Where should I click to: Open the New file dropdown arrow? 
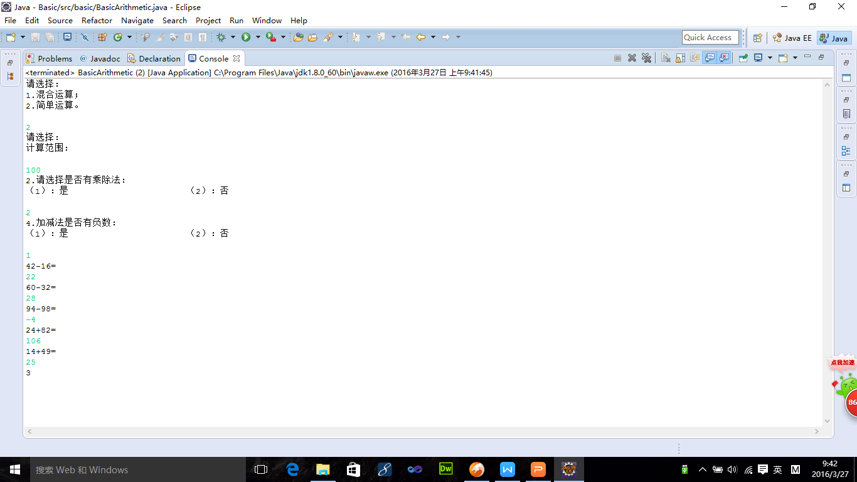tap(23, 37)
